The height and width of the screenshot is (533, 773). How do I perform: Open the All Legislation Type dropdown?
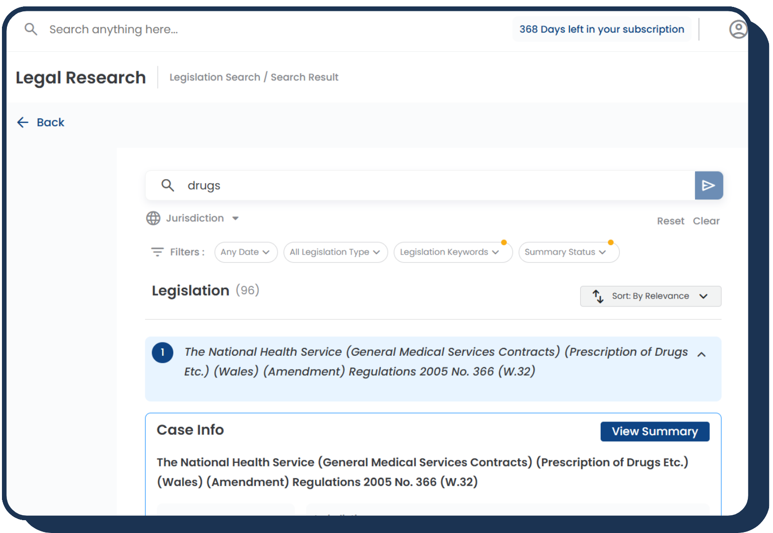pyautogui.click(x=335, y=252)
